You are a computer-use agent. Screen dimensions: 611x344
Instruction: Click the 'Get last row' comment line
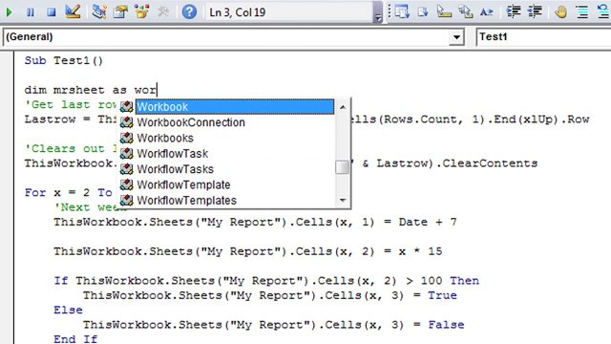tap(70, 104)
